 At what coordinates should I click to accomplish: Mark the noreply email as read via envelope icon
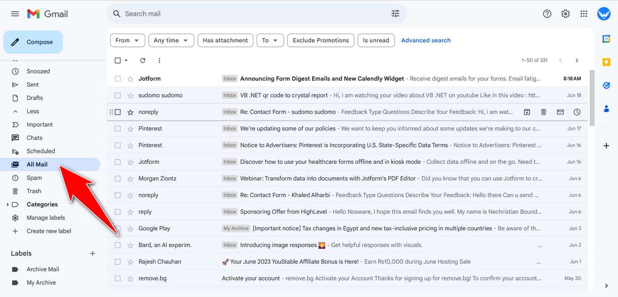(560, 112)
